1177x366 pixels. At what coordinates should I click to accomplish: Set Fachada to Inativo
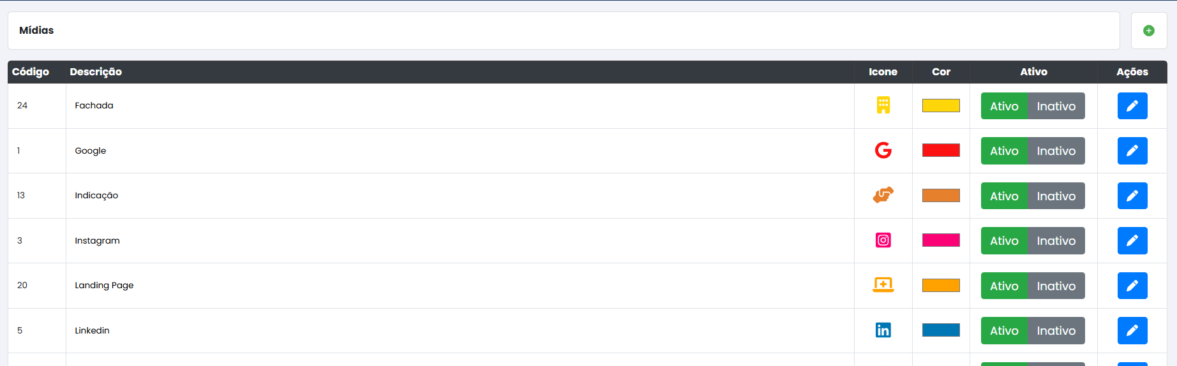point(1056,106)
